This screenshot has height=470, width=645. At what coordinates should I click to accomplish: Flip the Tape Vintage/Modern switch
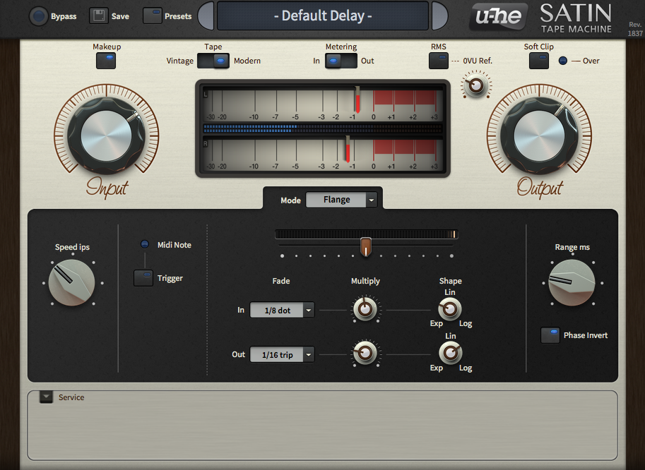(213, 61)
